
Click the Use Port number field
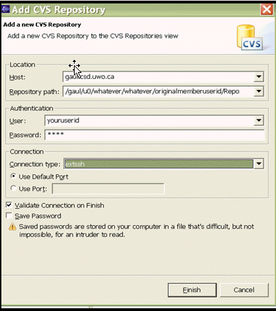click(108, 189)
